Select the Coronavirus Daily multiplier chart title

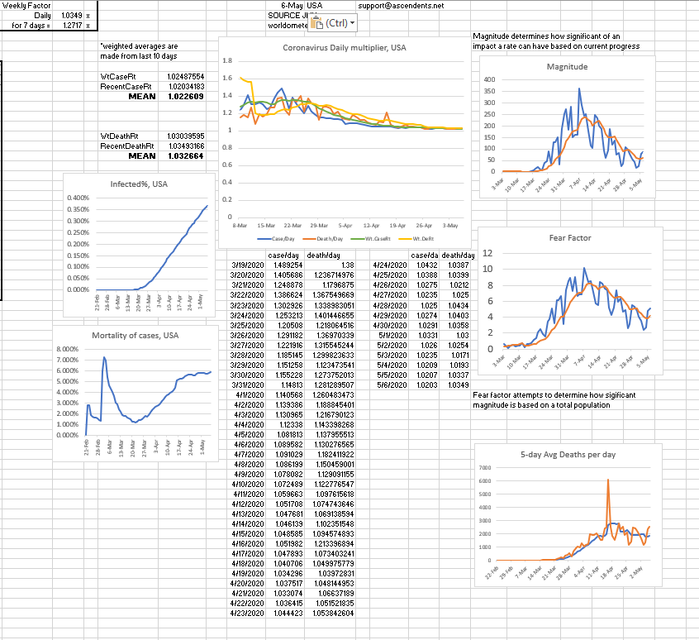coord(339,48)
